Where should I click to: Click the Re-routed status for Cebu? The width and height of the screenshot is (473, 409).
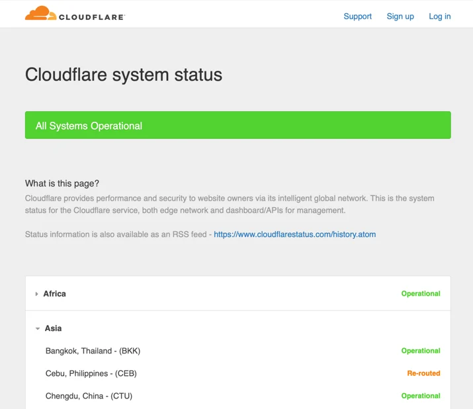[423, 373]
